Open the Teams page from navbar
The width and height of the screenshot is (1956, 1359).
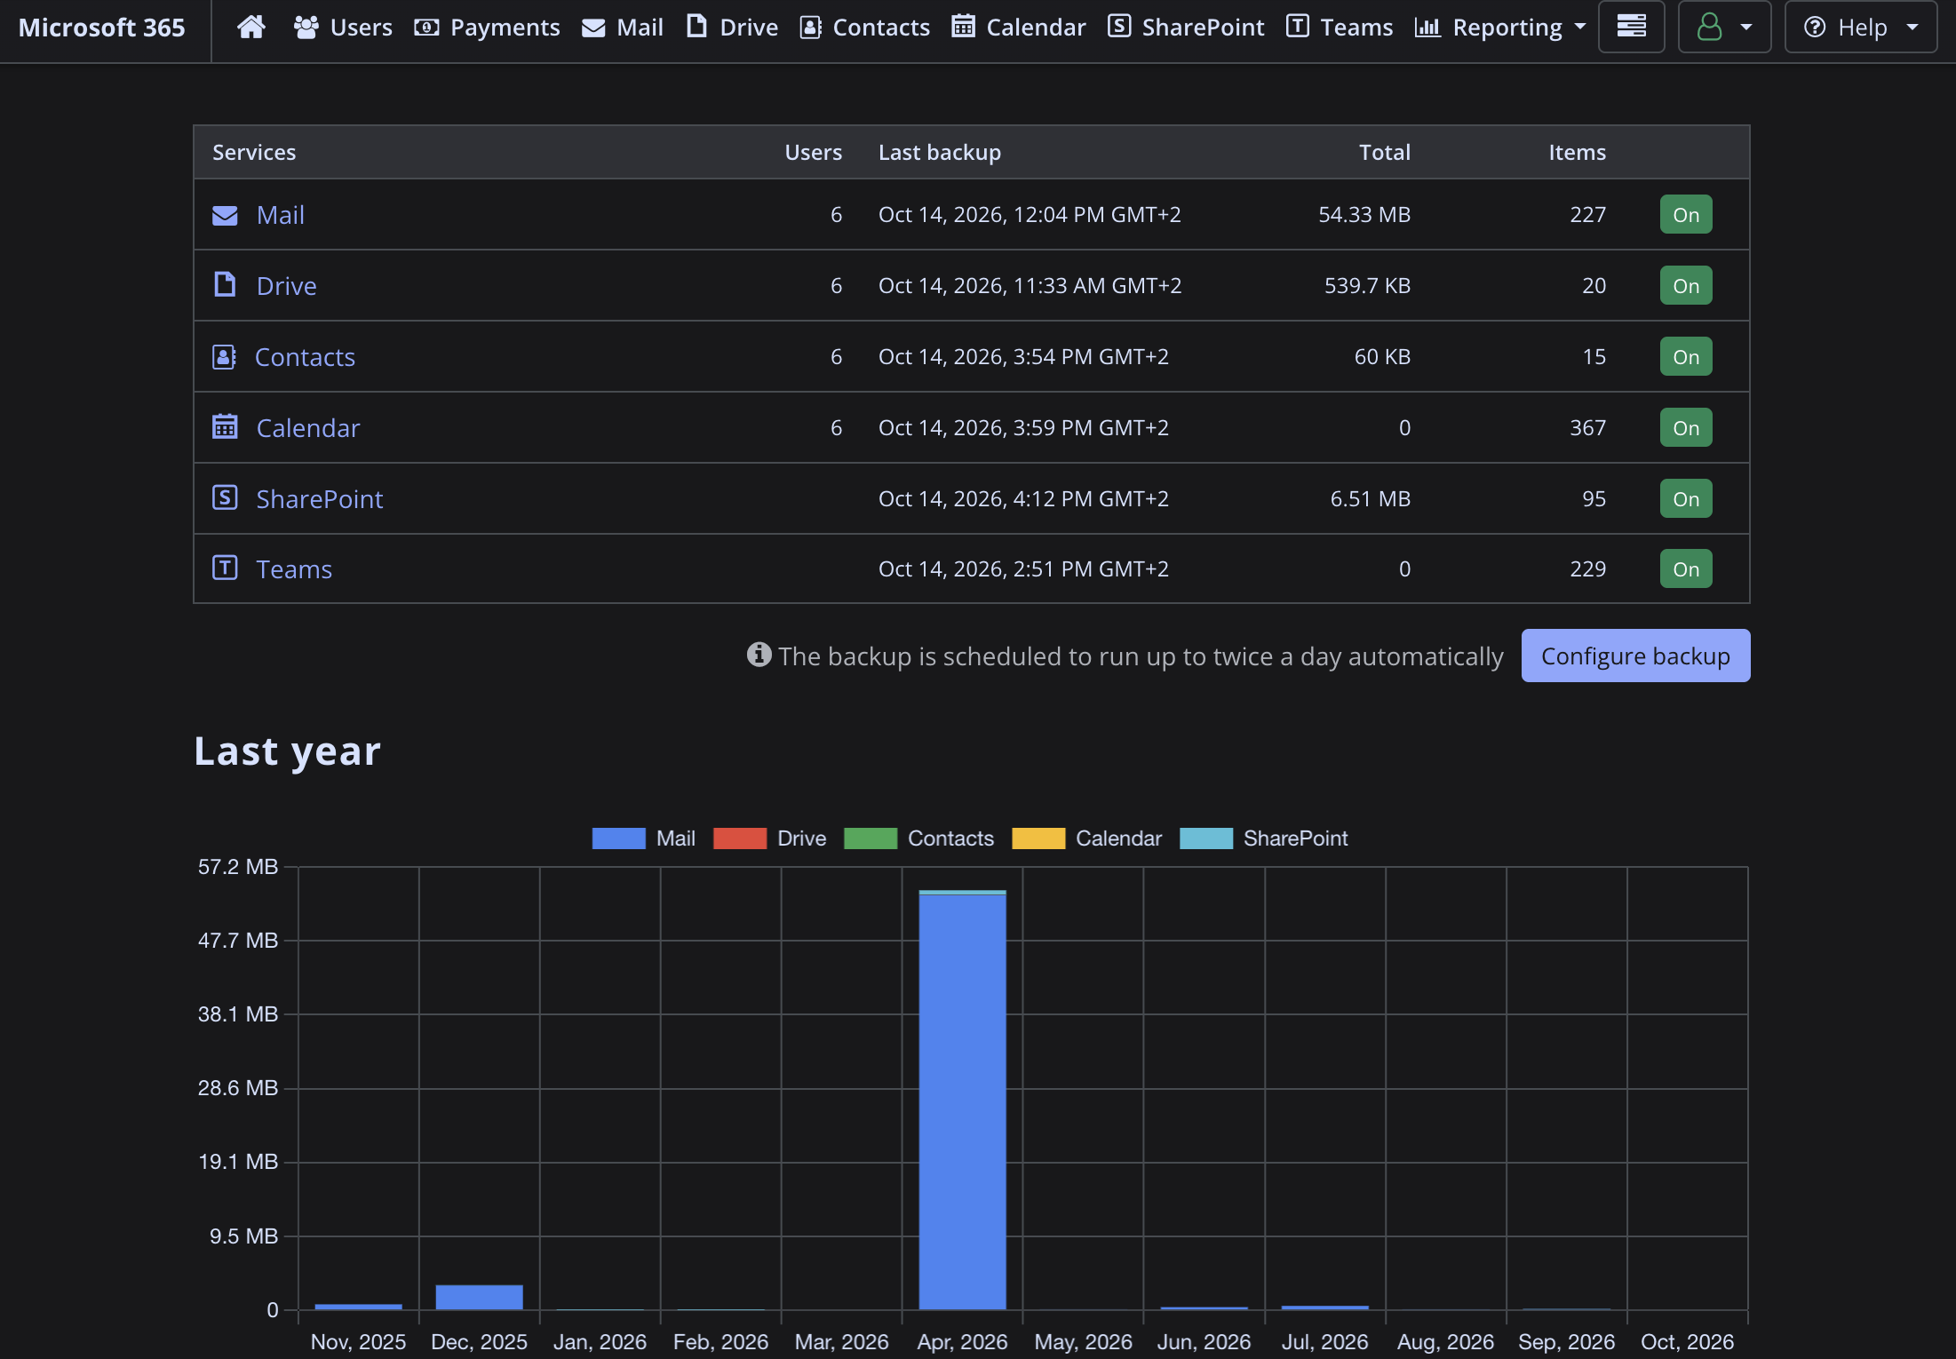tap(1340, 28)
